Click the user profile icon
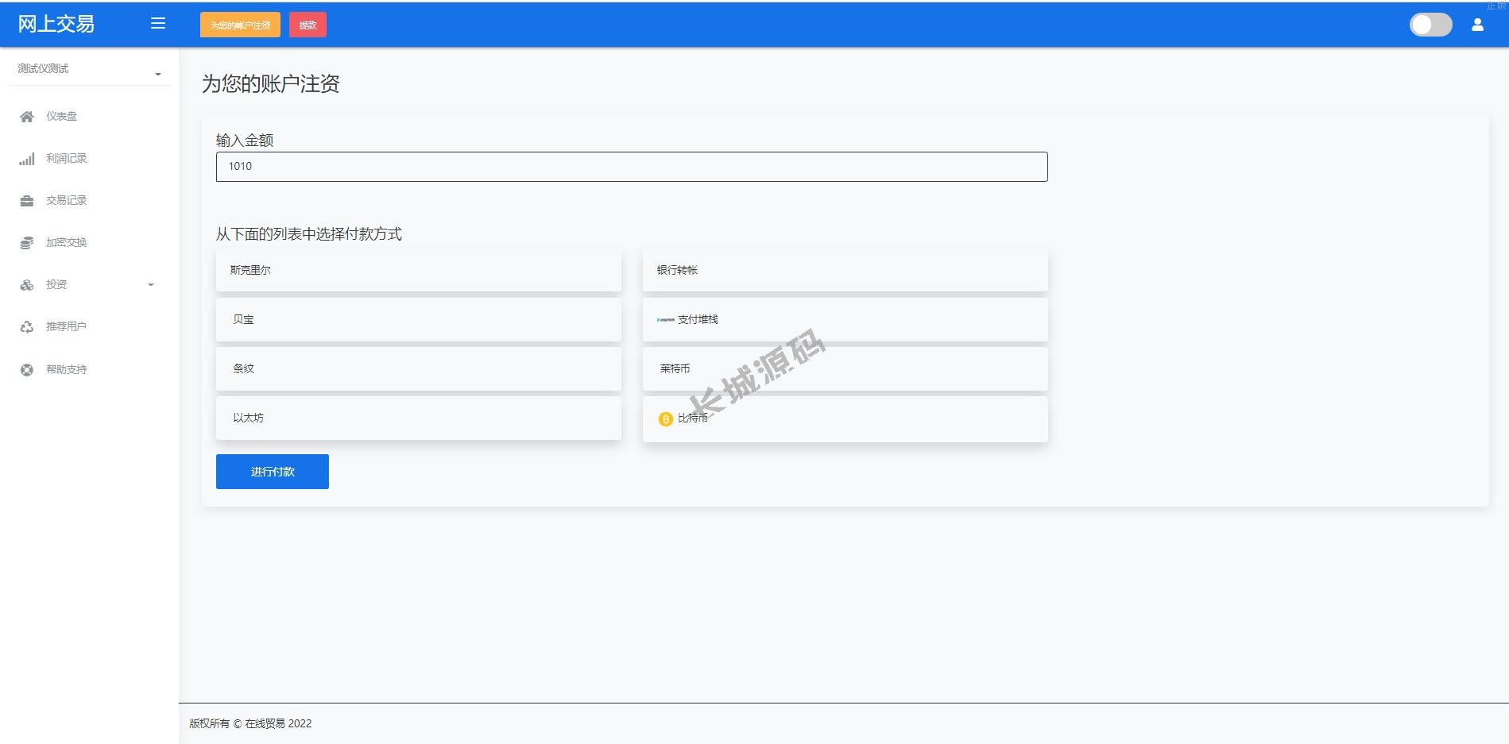 click(1477, 25)
